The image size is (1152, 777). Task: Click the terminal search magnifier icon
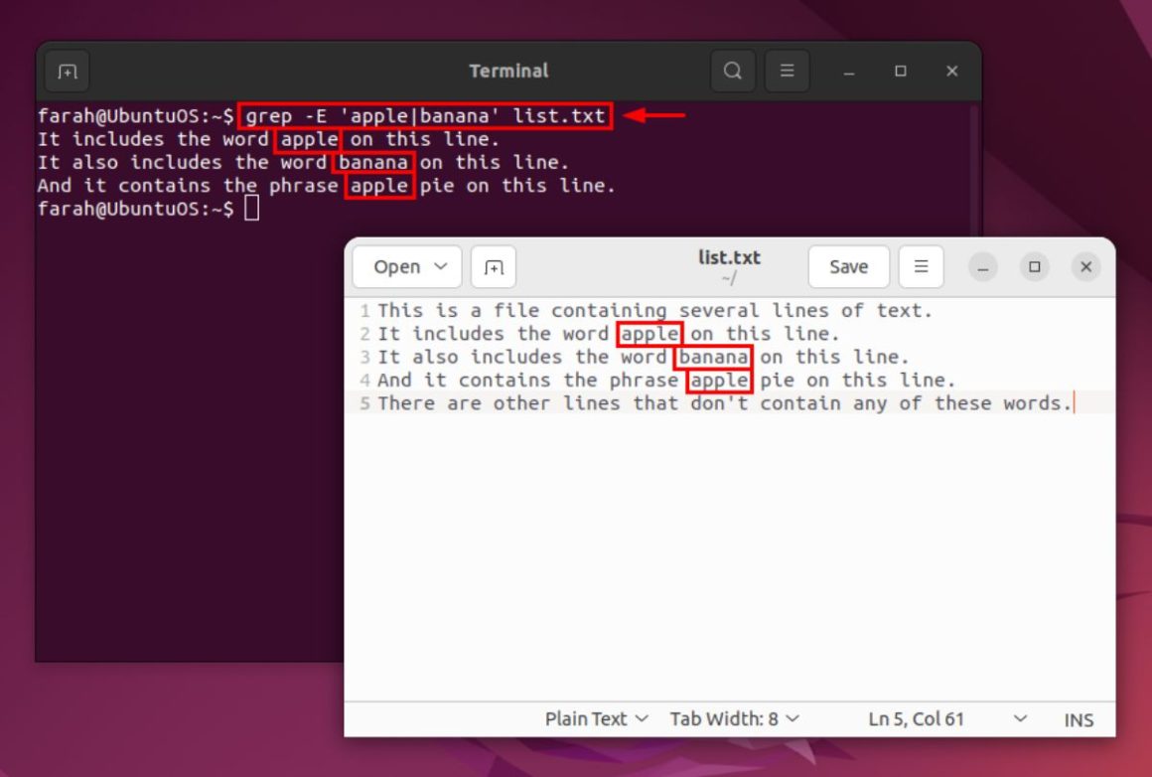click(x=732, y=71)
